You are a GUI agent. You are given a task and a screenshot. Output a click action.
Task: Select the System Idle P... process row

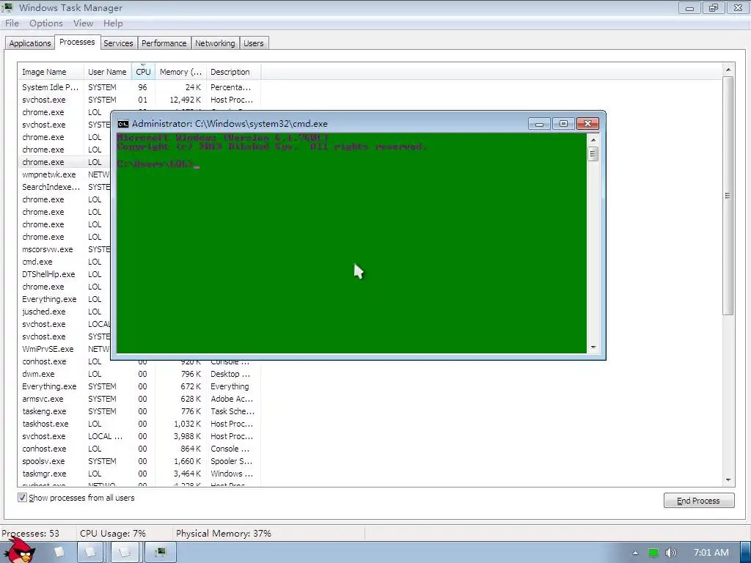click(x=139, y=87)
